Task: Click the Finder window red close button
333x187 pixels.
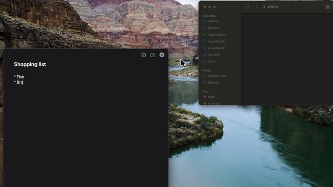Action: point(204,7)
